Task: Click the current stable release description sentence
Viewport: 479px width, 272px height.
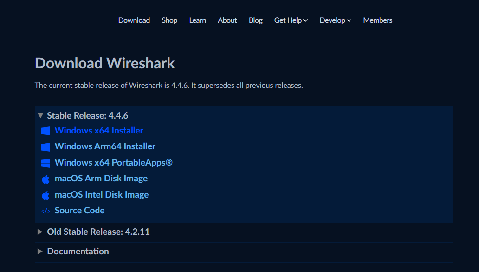Action: [168, 86]
